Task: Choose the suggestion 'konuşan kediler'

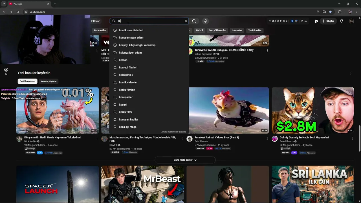Action: click(149, 120)
